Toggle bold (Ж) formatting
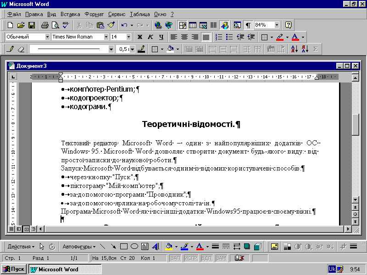 tap(140, 37)
